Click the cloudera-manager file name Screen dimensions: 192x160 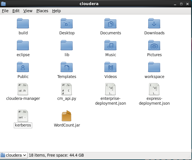pyautogui.click(x=23, y=98)
